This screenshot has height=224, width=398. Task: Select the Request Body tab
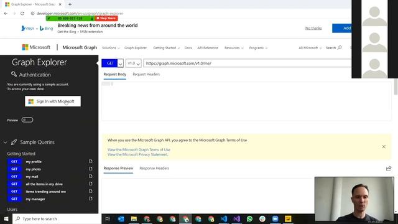[x=114, y=74]
